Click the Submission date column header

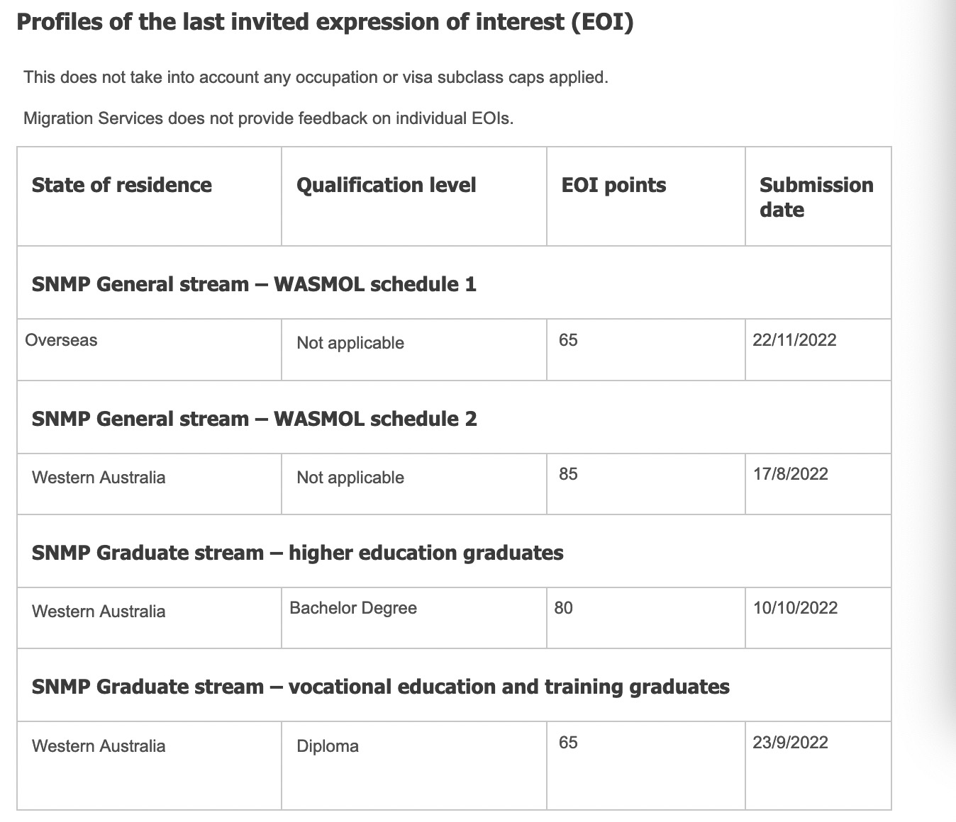point(816,197)
